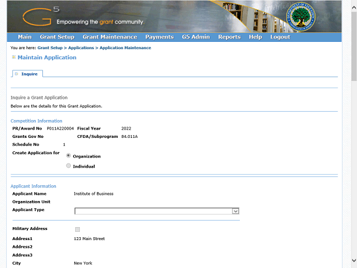Viewport: 357px width, 268px height.
Task: Toggle the Military Address checkbox
Action: point(78,229)
